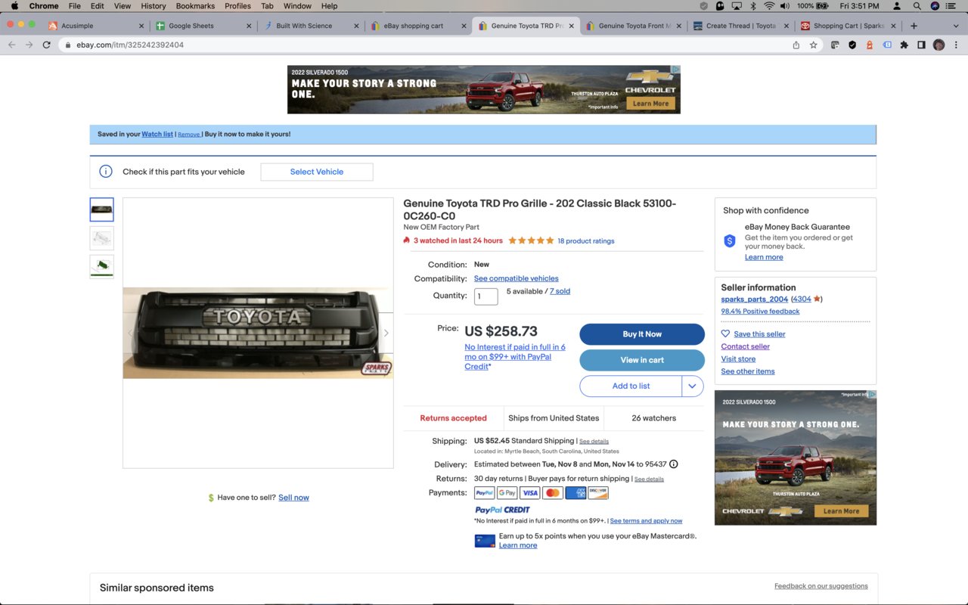Click the heart icon next to Save this seller
The height and width of the screenshot is (605, 968).
click(x=725, y=334)
